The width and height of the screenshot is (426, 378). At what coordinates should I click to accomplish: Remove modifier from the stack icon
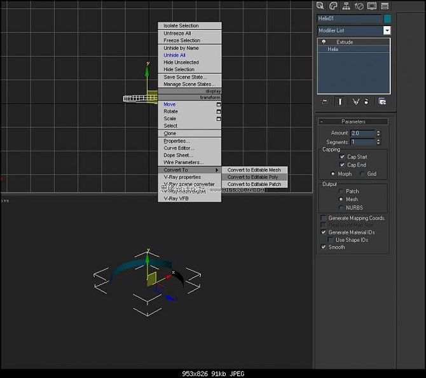(366, 102)
